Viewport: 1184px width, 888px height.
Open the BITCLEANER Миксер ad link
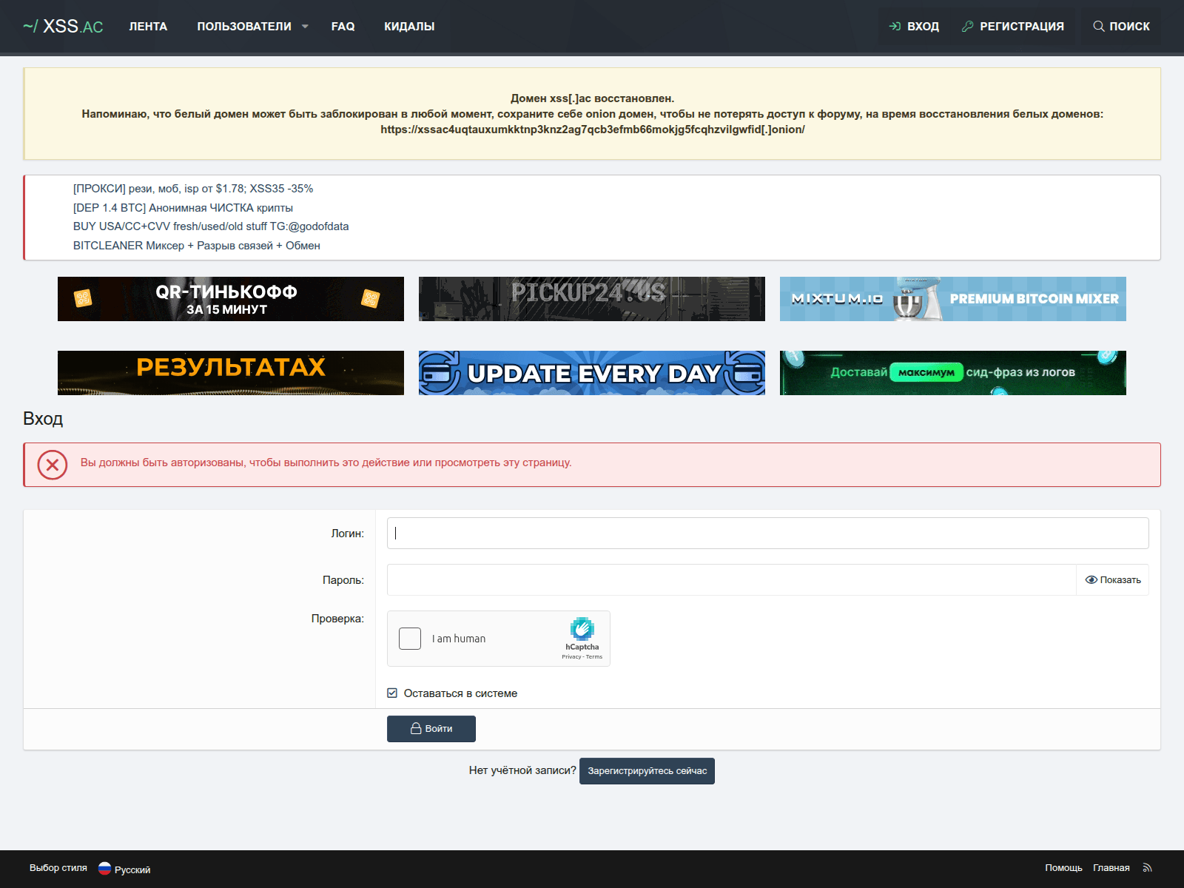pos(197,246)
